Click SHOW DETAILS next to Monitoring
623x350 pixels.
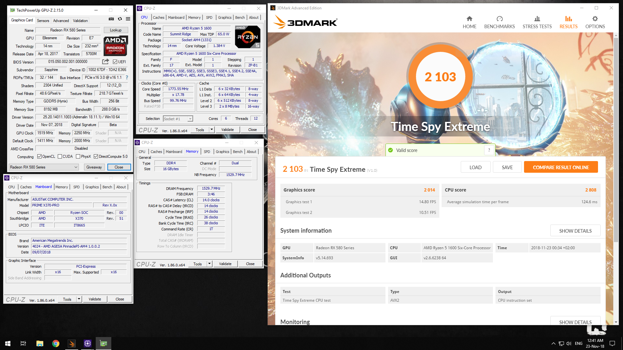pyautogui.click(x=575, y=321)
